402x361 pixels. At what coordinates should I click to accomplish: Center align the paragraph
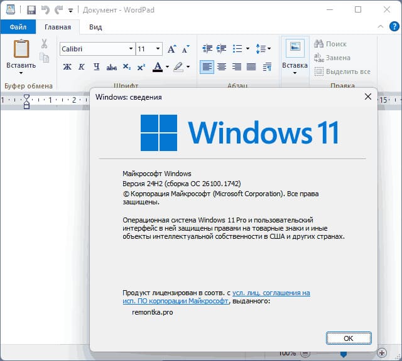222,67
